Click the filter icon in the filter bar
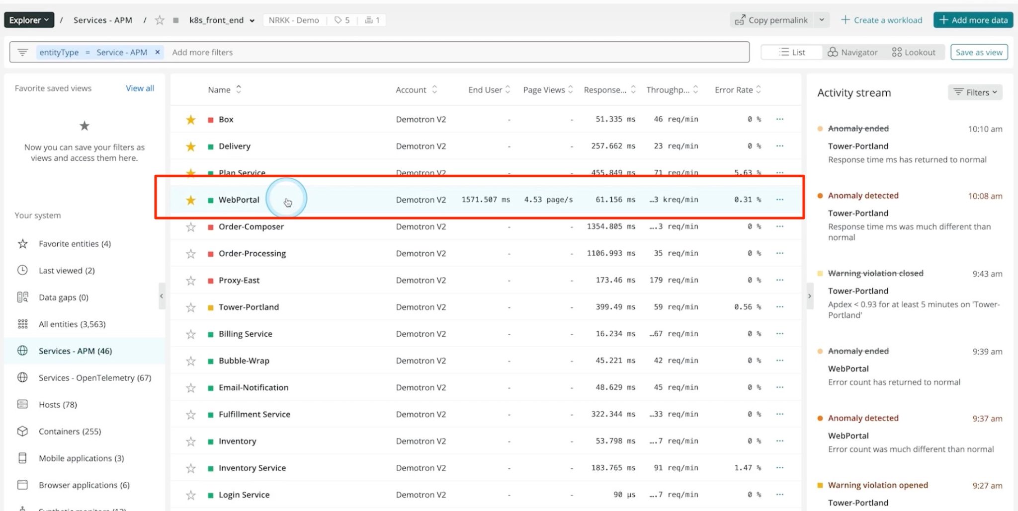The image size is (1018, 511). pyautogui.click(x=22, y=52)
